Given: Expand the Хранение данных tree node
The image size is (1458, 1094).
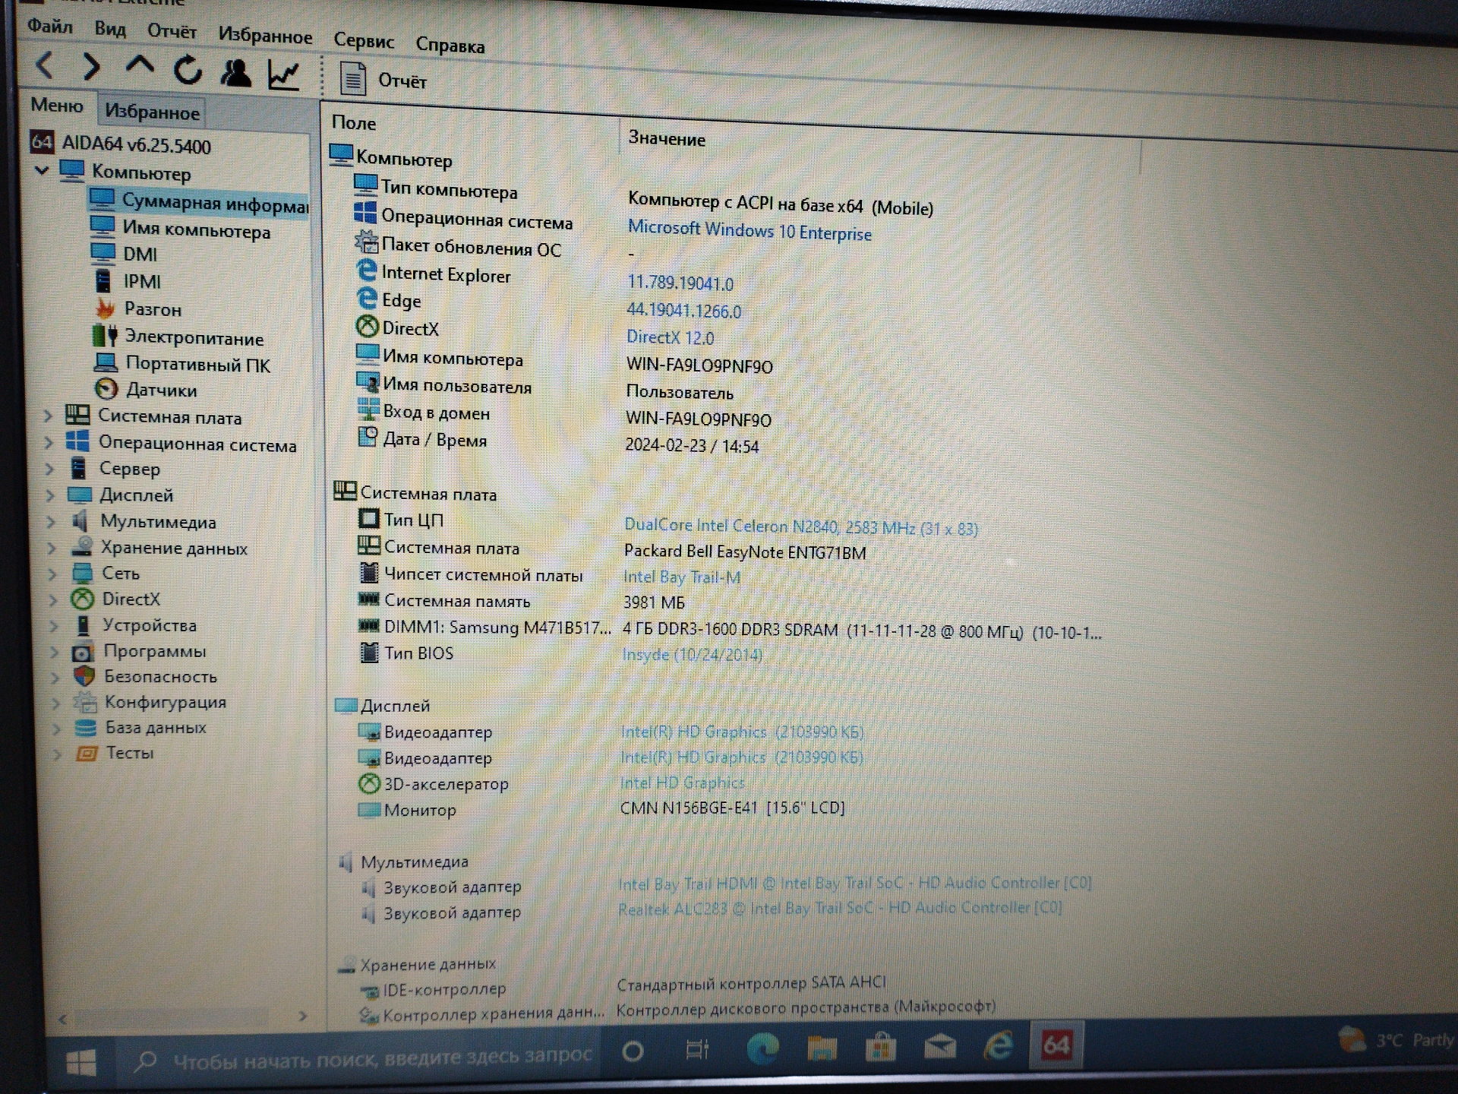Looking at the screenshot, I should point(52,548).
